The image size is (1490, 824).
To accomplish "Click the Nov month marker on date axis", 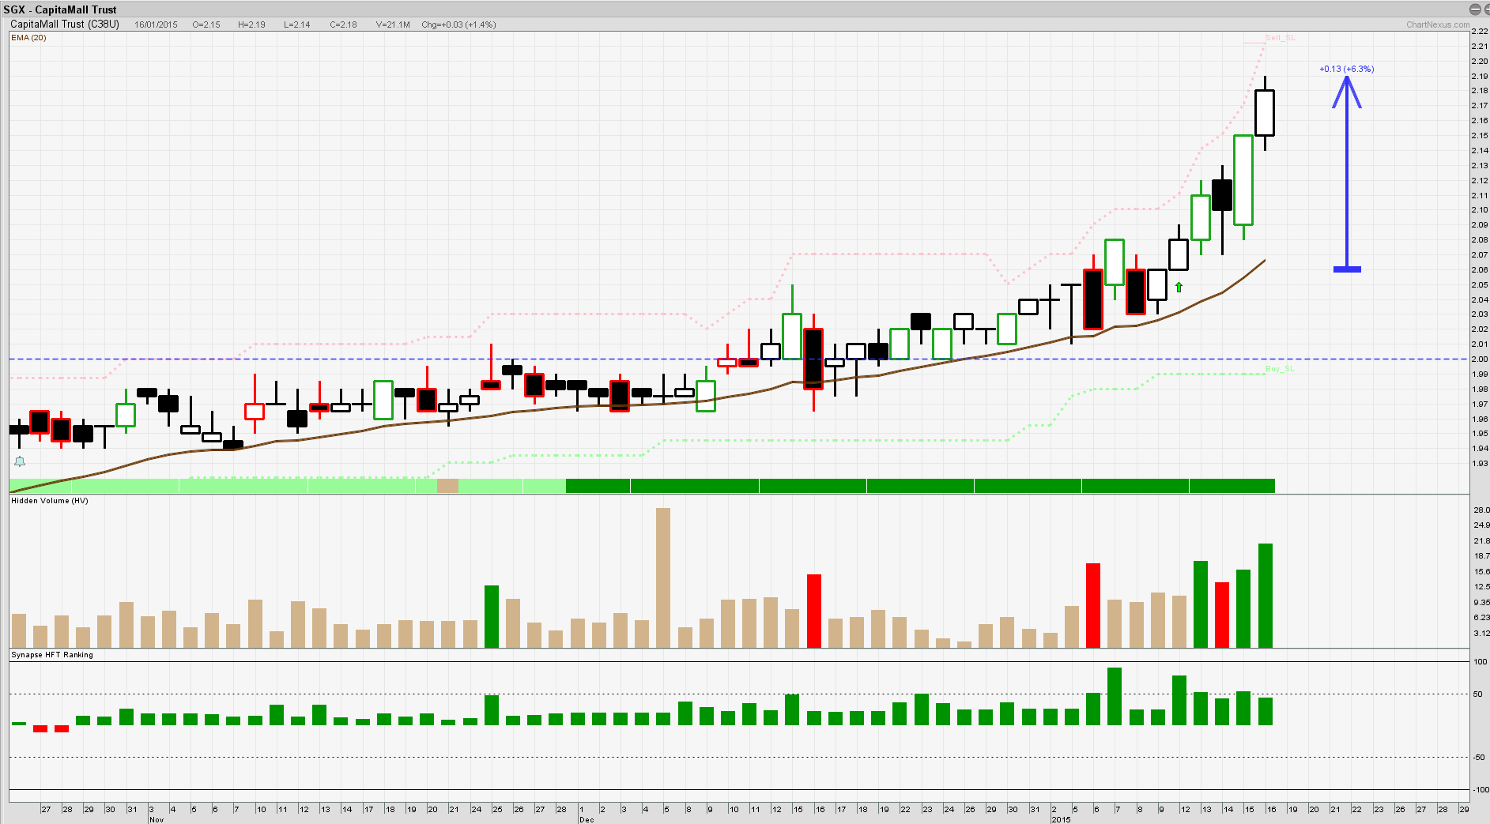I will (156, 819).
